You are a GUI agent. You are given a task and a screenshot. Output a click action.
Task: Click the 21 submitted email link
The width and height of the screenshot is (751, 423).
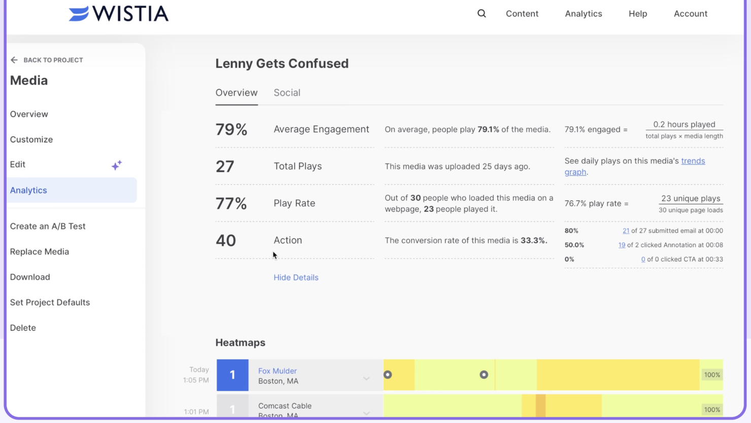pyautogui.click(x=626, y=231)
